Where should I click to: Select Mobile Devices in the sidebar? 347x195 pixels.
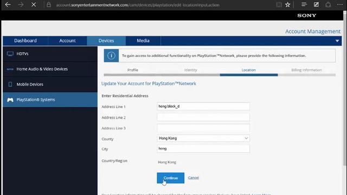[50, 84]
